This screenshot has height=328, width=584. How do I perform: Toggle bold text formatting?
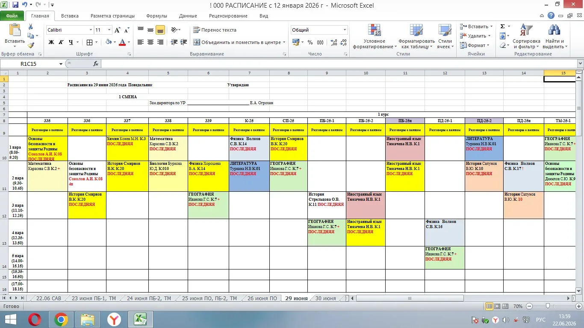coord(51,42)
